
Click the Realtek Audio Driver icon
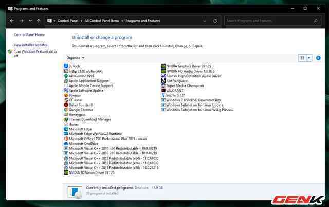pyautogui.click(x=163, y=76)
